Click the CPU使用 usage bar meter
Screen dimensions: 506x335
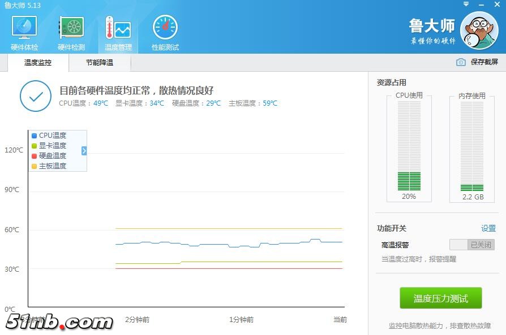click(x=409, y=147)
